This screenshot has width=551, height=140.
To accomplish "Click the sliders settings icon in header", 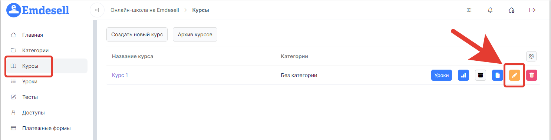I will click(469, 10).
